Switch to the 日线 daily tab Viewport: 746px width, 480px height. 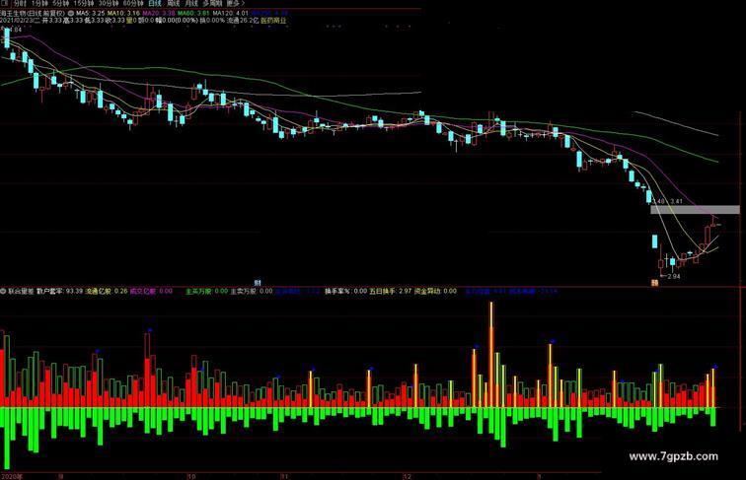pos(155,3)
